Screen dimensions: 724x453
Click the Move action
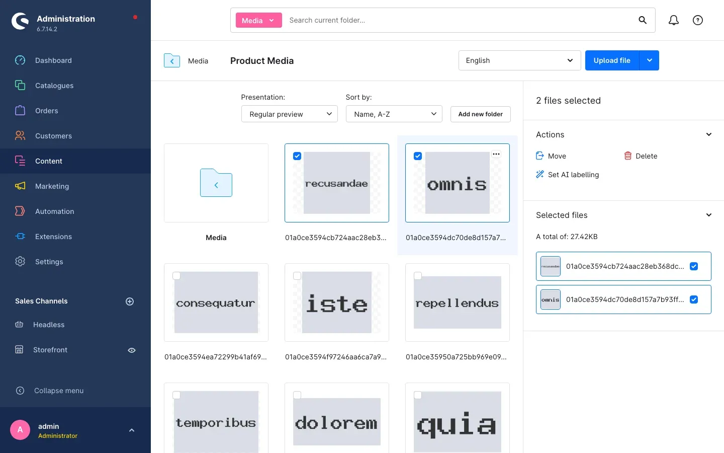(552, 156)
